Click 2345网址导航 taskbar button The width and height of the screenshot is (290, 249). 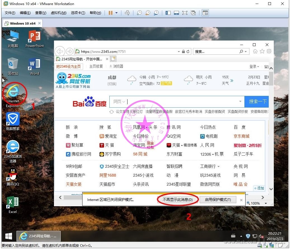pos(39,236)
